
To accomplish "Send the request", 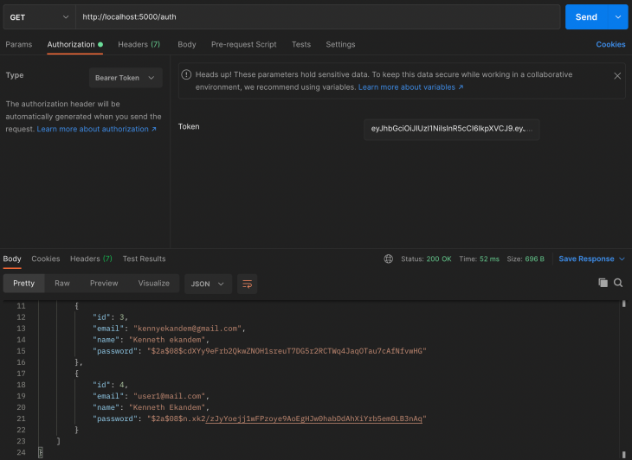I will click(x=586, y=17).
